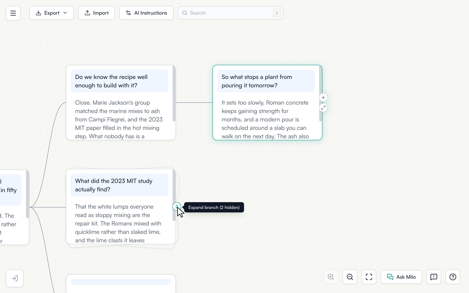This screenshot has width=469, height=293.
Task: Click the zoom in magnifier icon
Action: click(x=331, y=277)
